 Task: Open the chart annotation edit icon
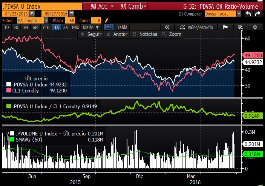pyautogui.click(x=240, y=27)
